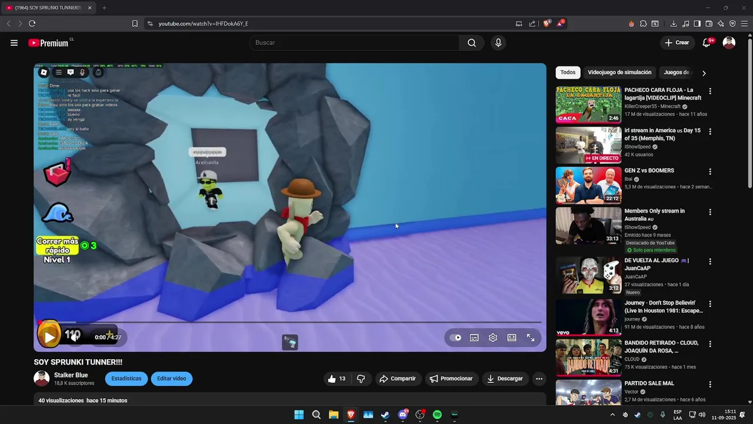
Task: Reload the page in browser toolbar
Action: coord(32,24)
